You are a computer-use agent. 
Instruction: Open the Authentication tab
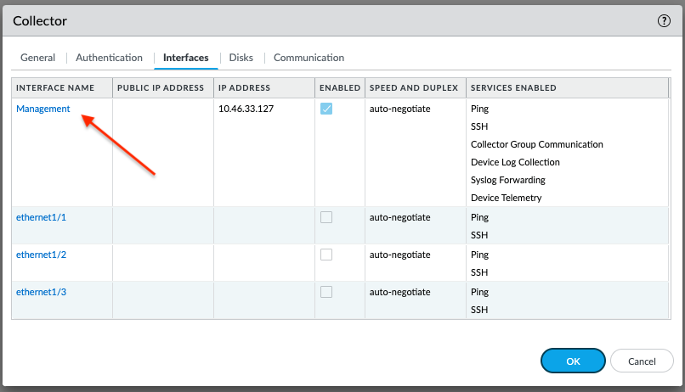[109, 58]
